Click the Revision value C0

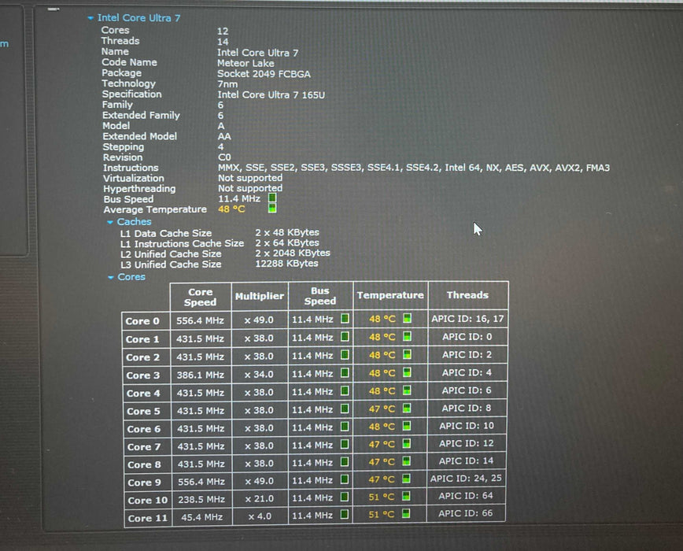[225, 157]
